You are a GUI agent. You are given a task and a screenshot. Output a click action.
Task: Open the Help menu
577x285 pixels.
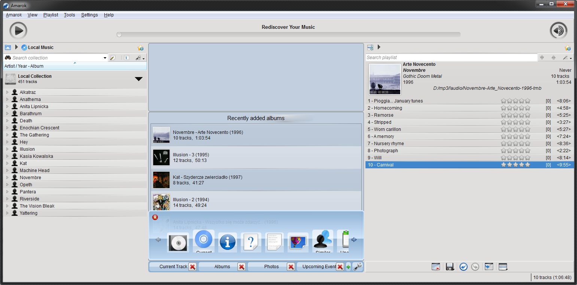[x=109, y=15]
